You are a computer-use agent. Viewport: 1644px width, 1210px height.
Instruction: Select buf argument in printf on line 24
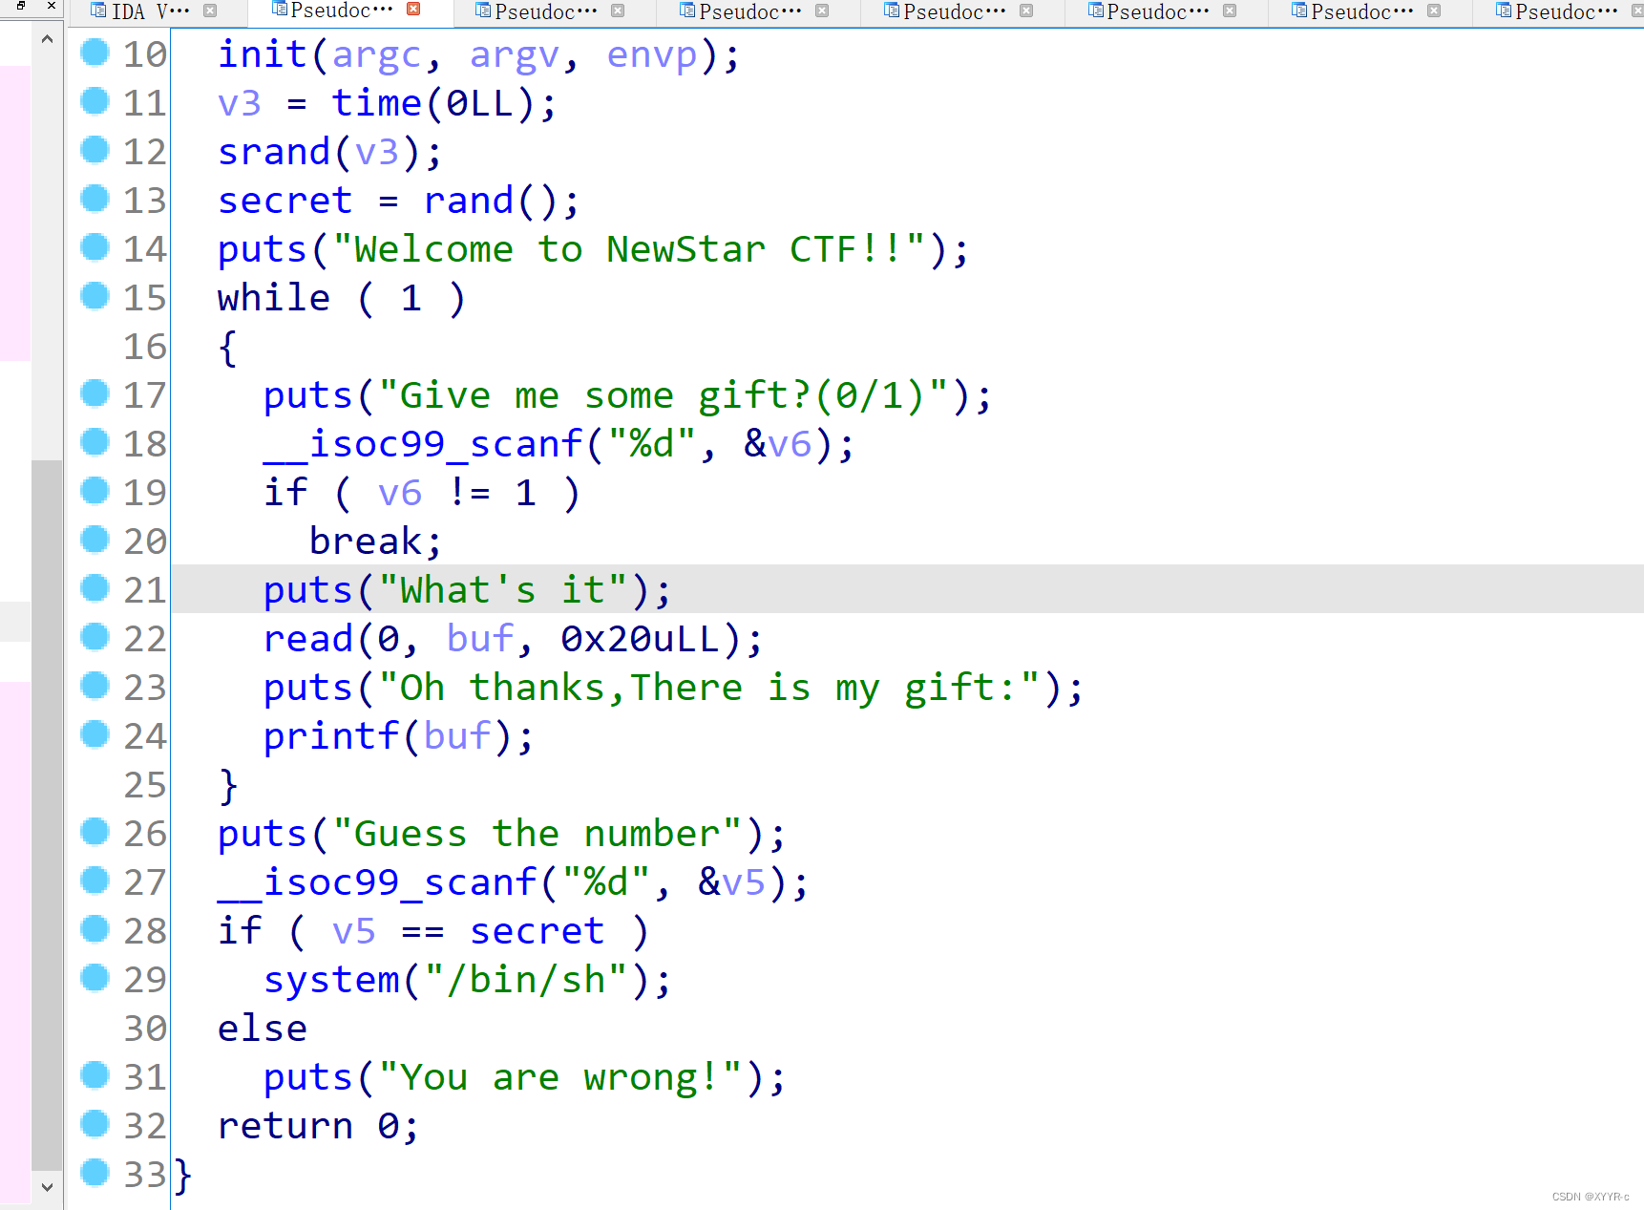pyautogui.click(x=457, y=736)
